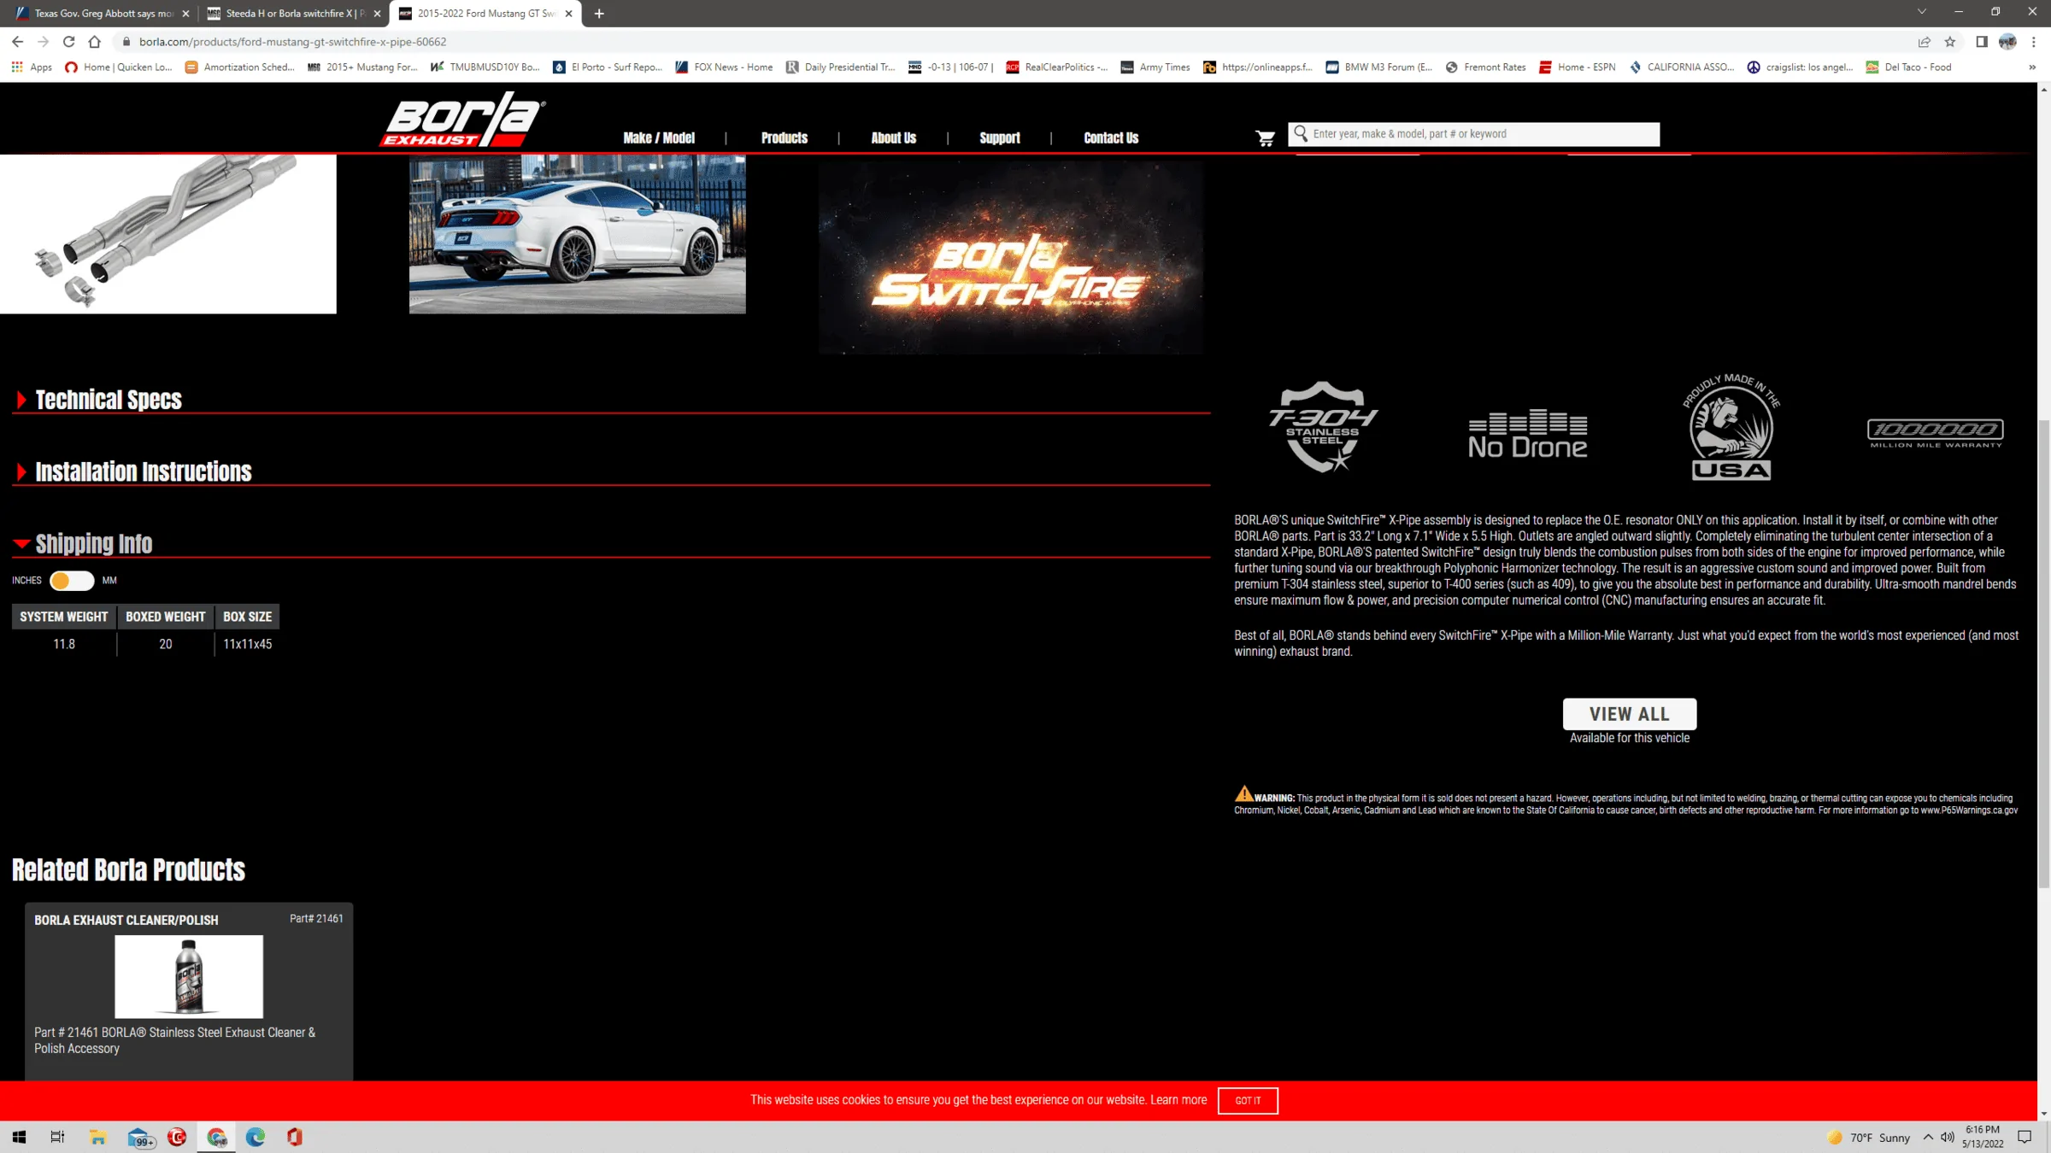The height and width of the screenshot is (1153, 2051).
Task: Open Products menu
Action: click(x=784, y=138)
